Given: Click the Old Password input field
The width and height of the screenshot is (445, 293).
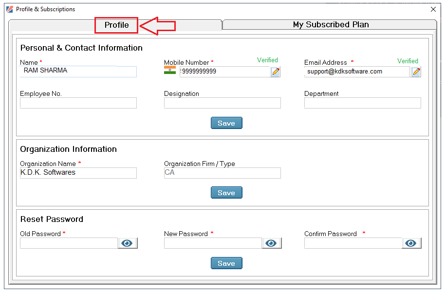Looking at the screenshot, I should (x=69, y=243).
